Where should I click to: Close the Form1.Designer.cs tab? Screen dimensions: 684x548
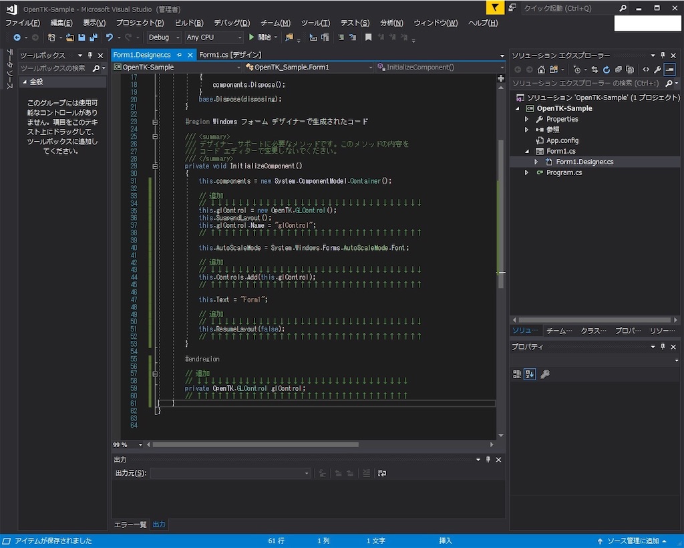click(190, 55)
